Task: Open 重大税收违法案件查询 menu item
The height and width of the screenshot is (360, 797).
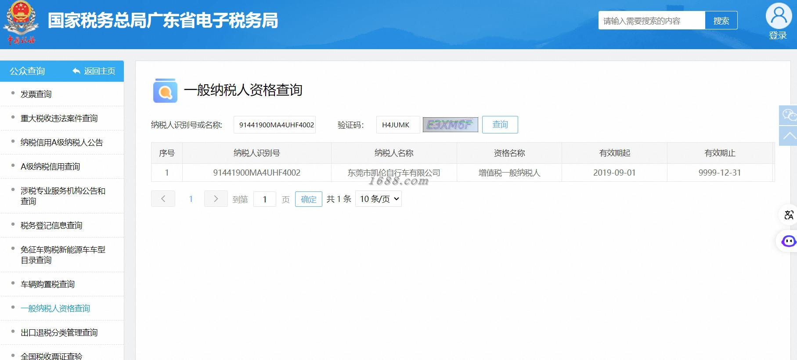Action: click(59, 118)
